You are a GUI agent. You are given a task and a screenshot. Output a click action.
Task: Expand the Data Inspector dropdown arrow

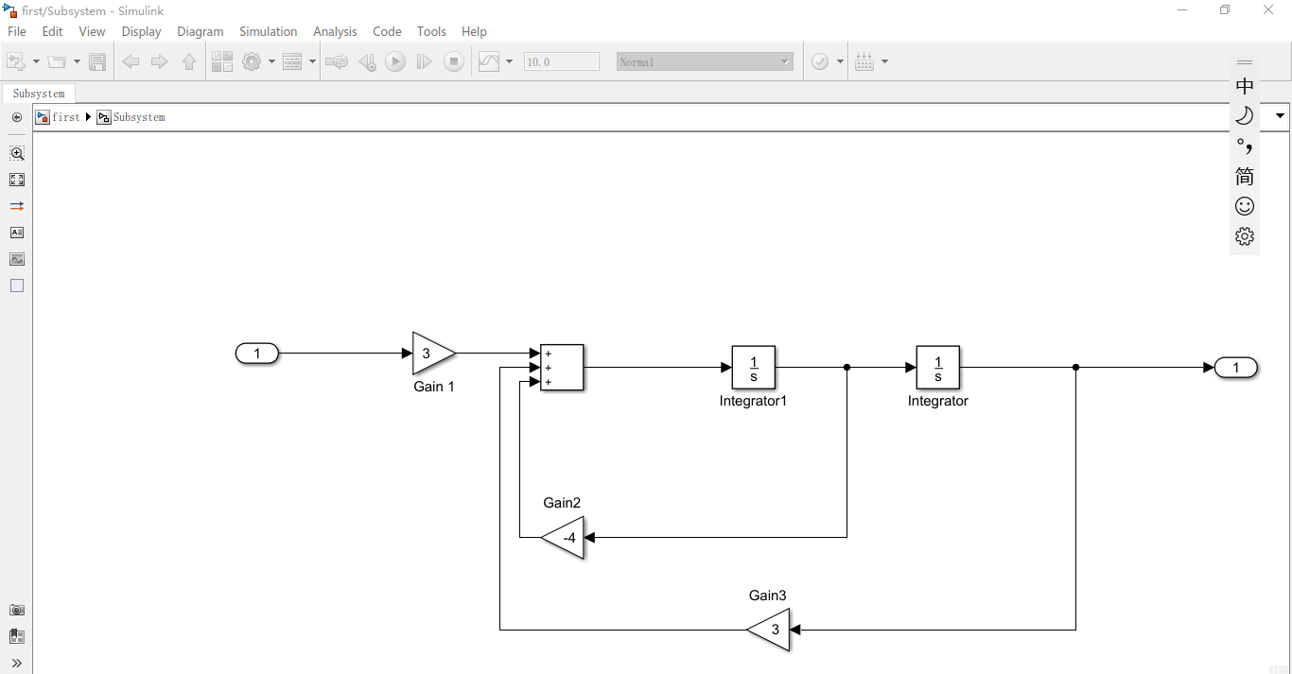pos(509,61)
